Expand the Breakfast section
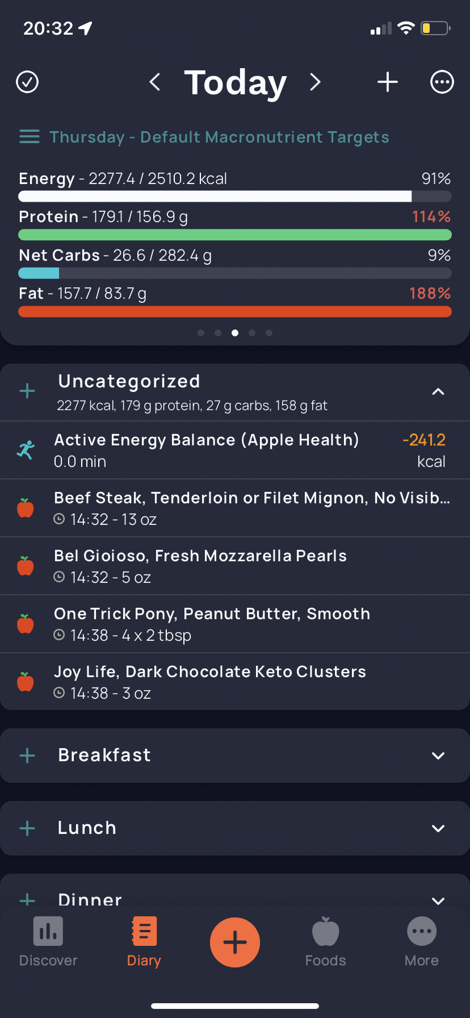This screenshot has height=1018, width=470. pyautogui.click(x=438, y=756)
